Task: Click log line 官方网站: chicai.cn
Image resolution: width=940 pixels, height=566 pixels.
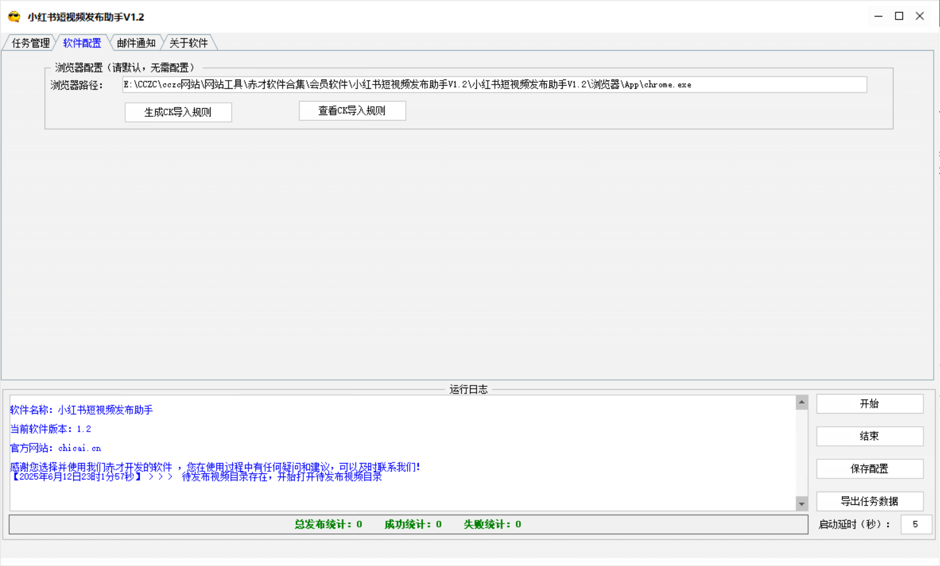Action: 55,448
